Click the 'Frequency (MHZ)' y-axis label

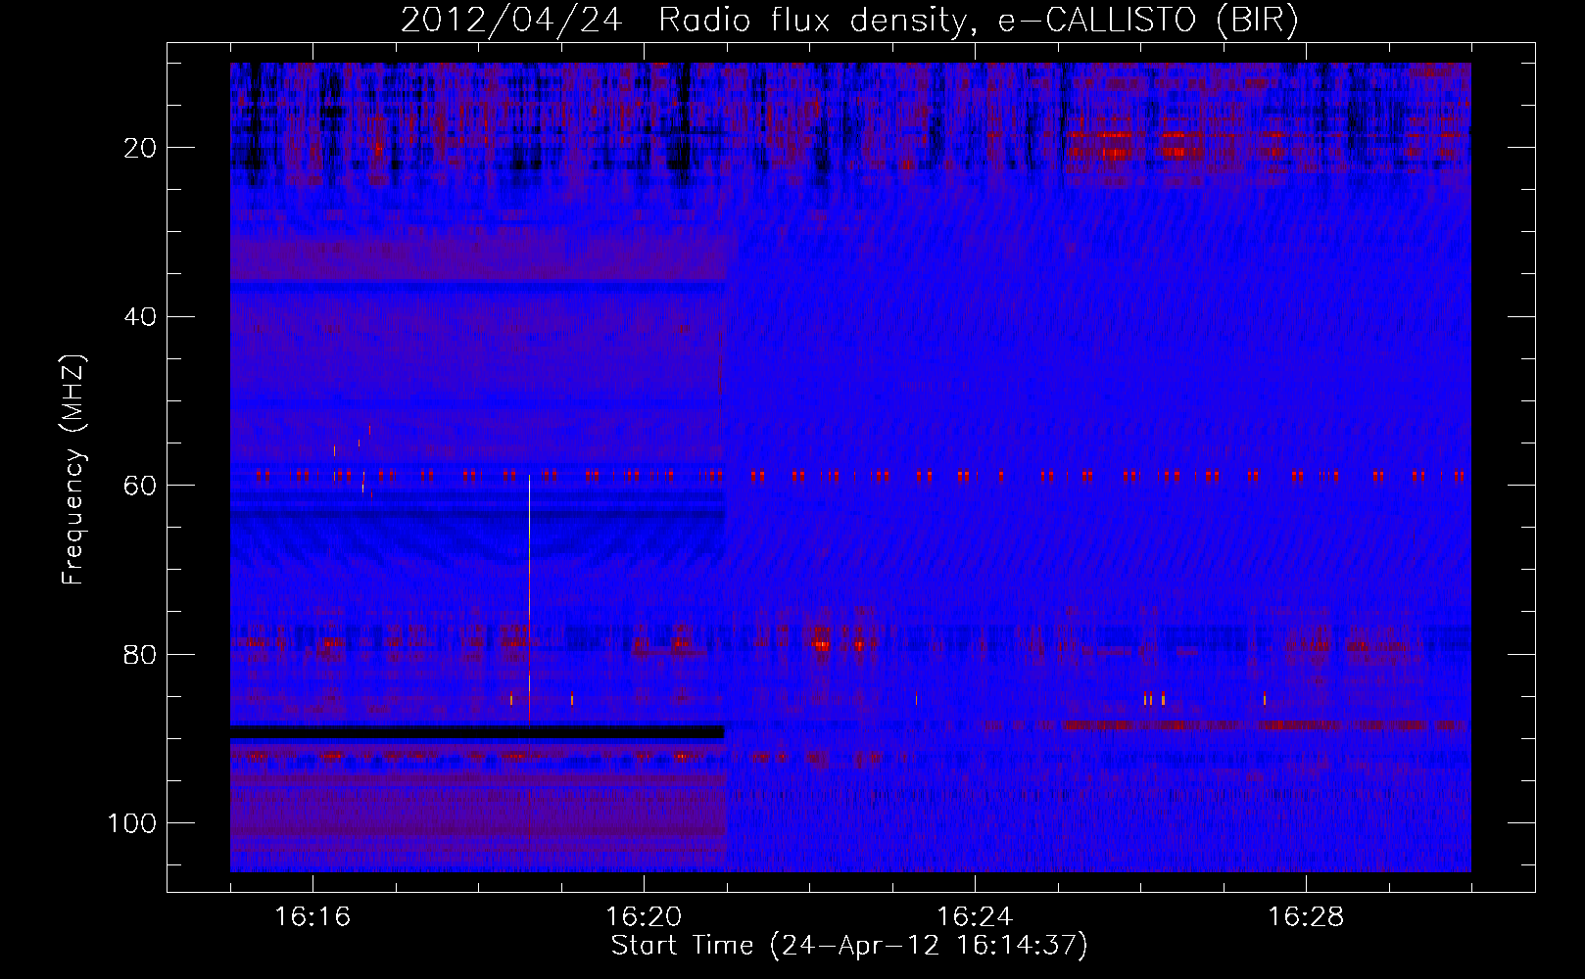[x=73, y=469]
